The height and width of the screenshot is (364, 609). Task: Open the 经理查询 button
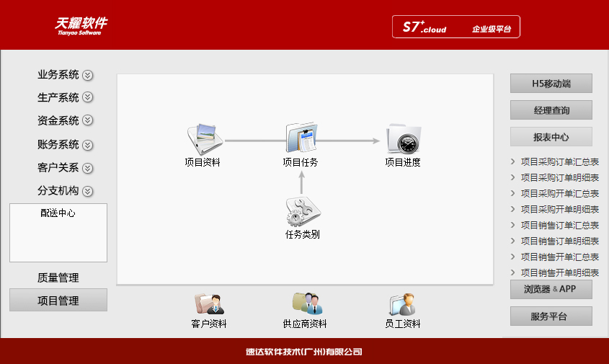coord(551,110)
